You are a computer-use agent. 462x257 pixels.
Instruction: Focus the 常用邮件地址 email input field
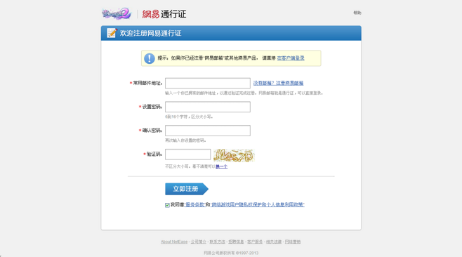click(208, 83)
